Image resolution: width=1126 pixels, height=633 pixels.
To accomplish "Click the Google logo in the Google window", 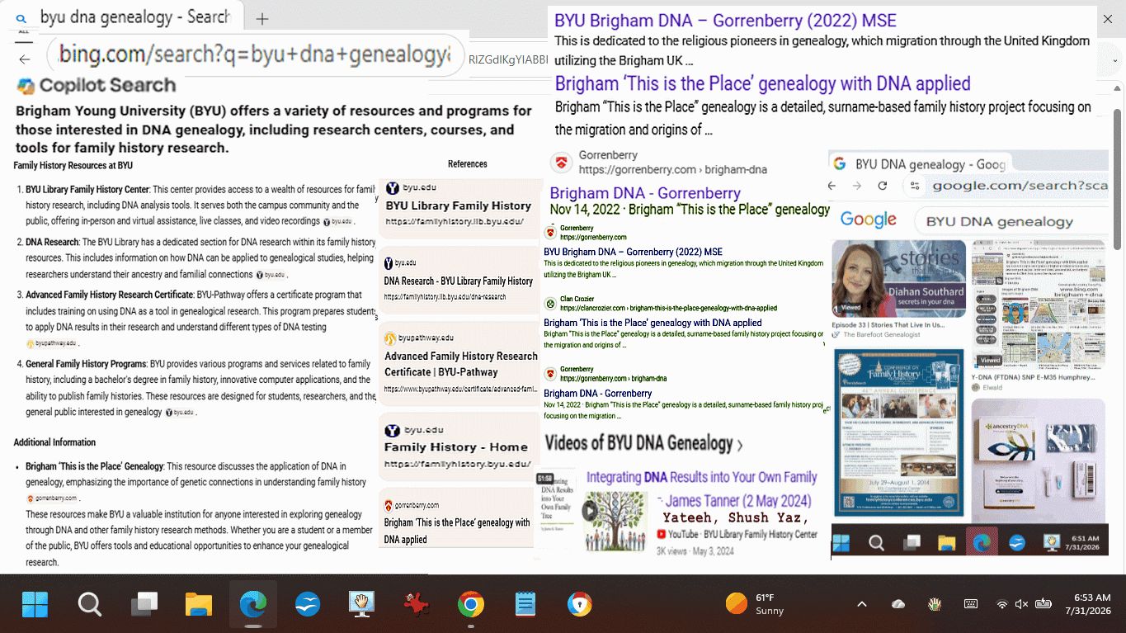I will pyautogui.click(x=868, y=220).
